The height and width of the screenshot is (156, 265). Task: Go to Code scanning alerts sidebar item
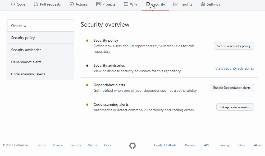point(28,74)
